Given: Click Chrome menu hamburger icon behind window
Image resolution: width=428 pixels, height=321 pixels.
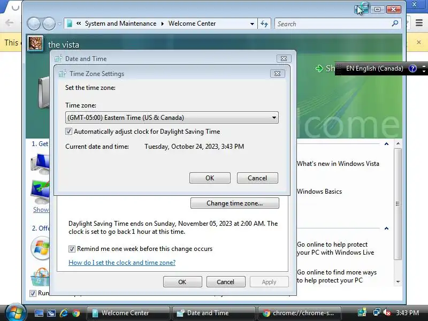Looking at the screenshot, I should [419, 23].
